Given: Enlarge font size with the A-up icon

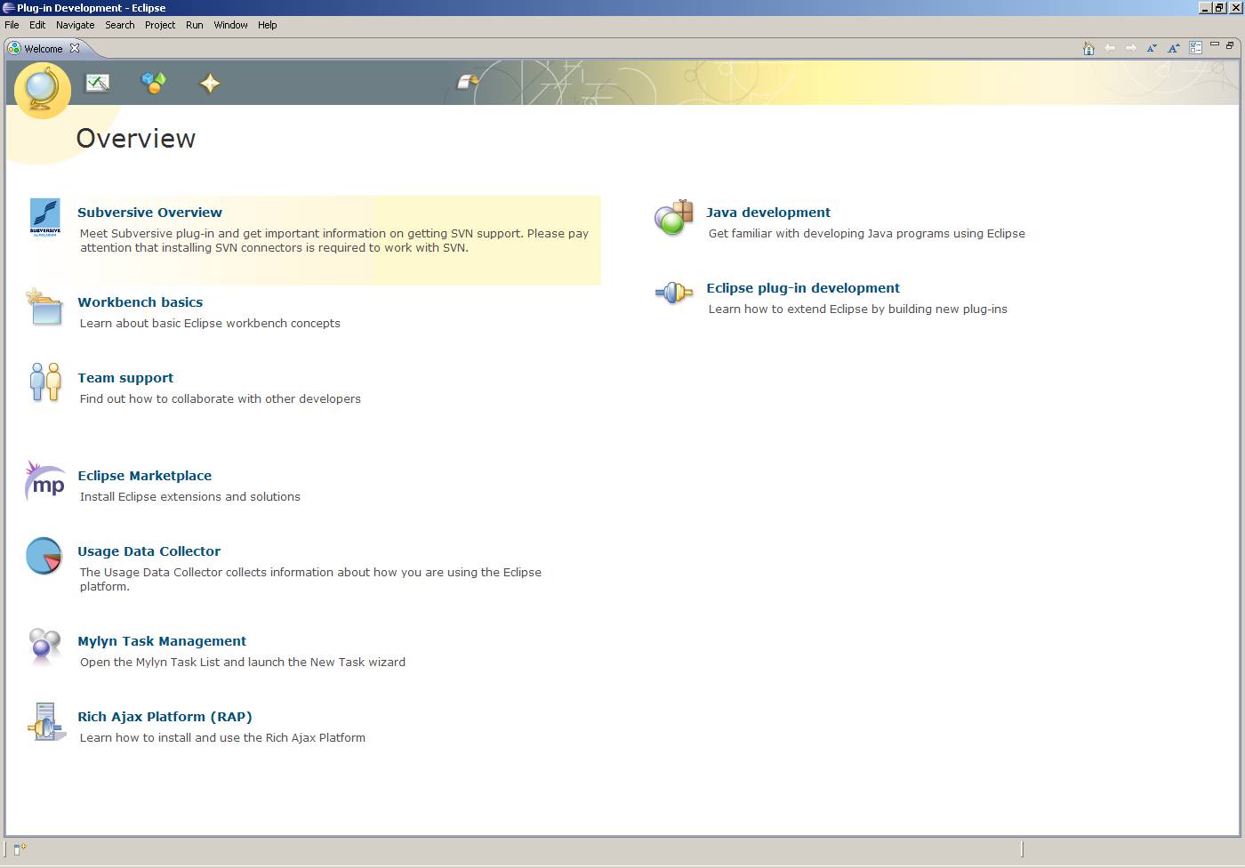Looking at the screenshot, I should [1174, 48].
